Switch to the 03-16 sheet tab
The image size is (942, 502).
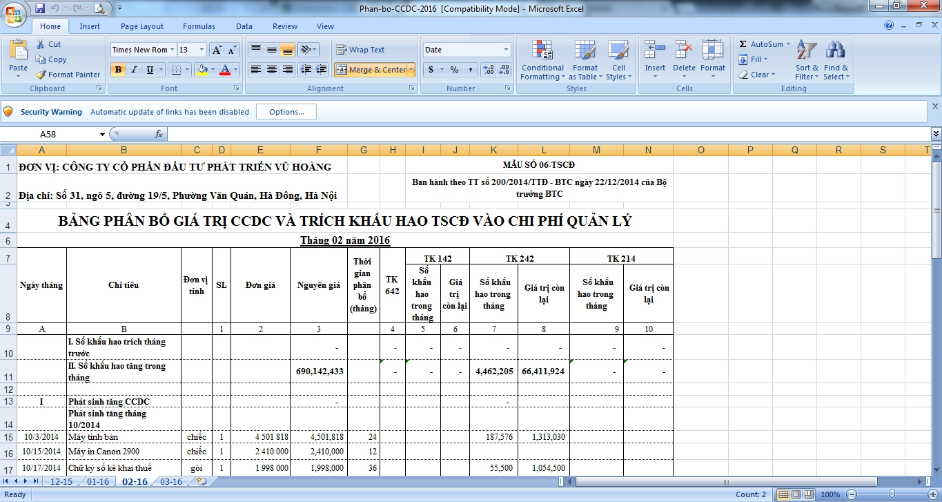click(171, 482)
